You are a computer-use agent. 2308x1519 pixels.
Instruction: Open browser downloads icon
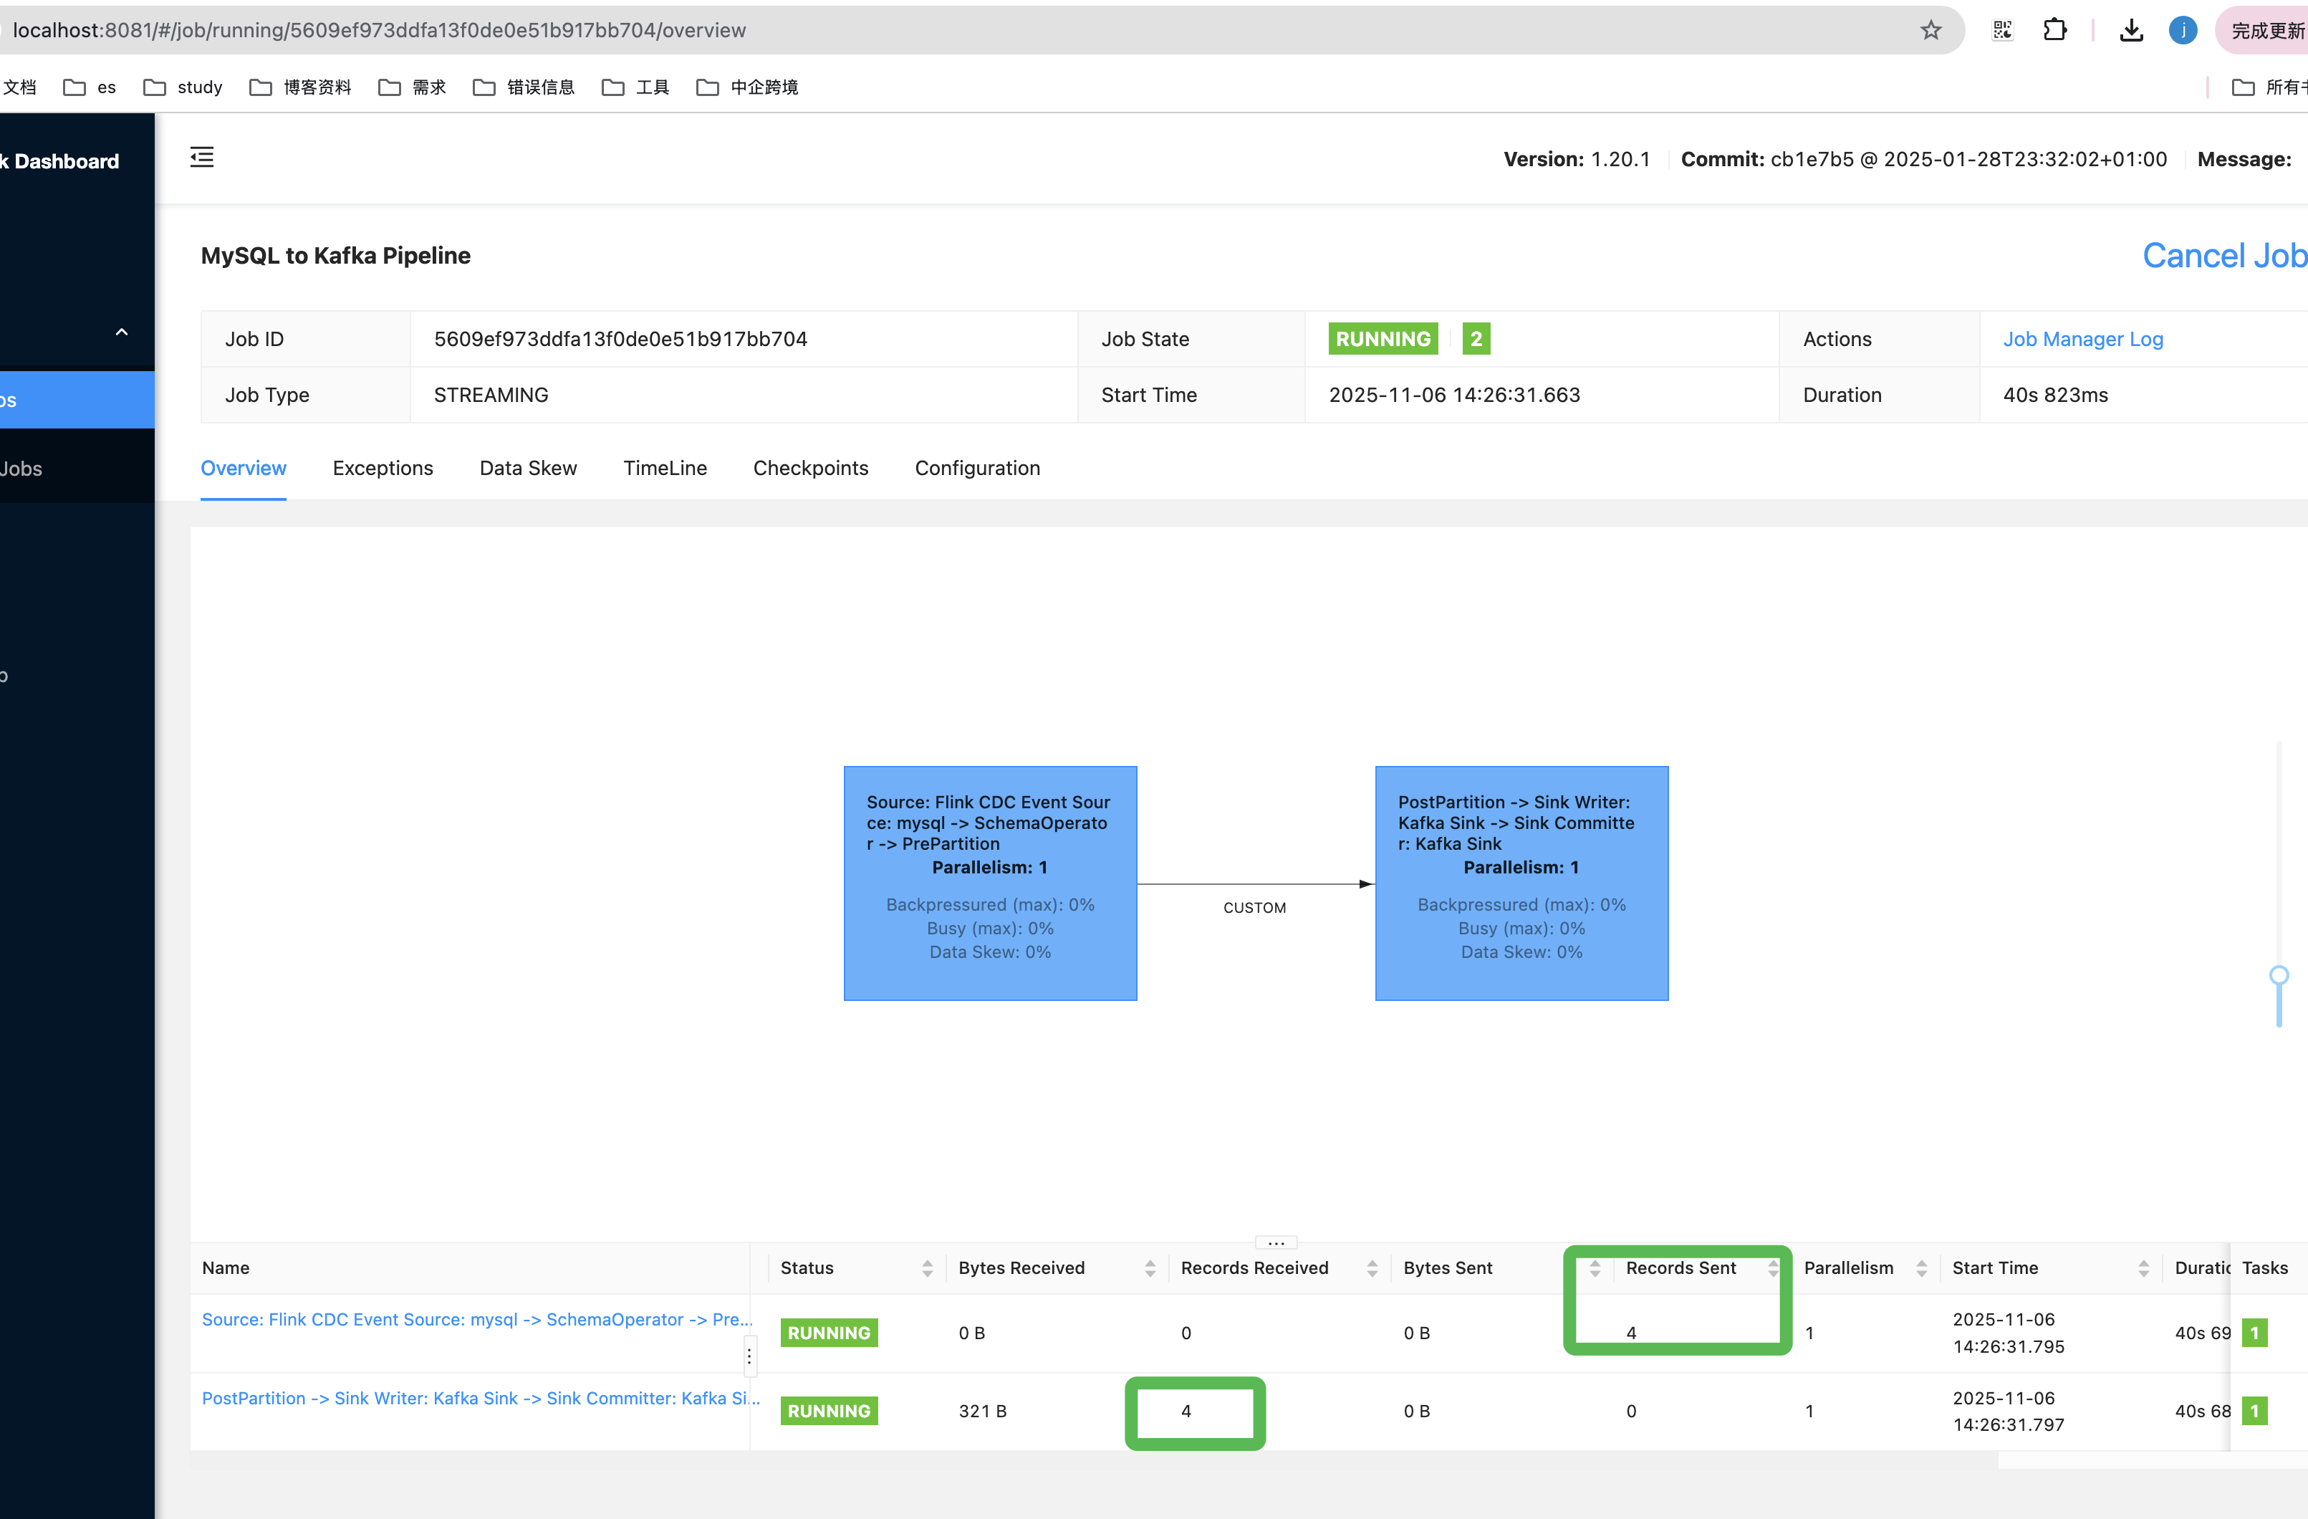pyautogui.click(x=2130, y=30)
